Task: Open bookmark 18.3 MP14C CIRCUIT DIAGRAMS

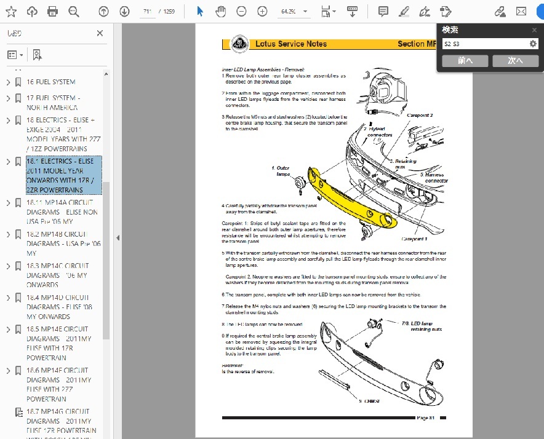Action: point(58,275)
